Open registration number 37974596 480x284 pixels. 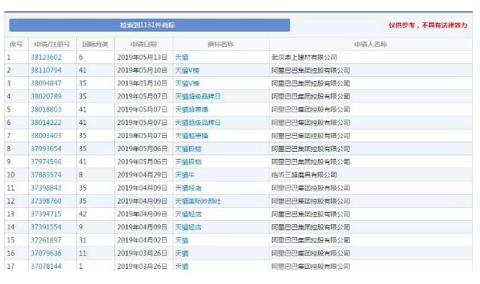(46, 162)
